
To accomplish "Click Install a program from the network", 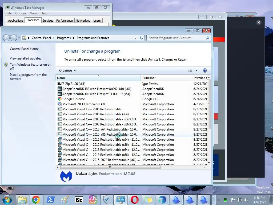I will tap(28, 77).
